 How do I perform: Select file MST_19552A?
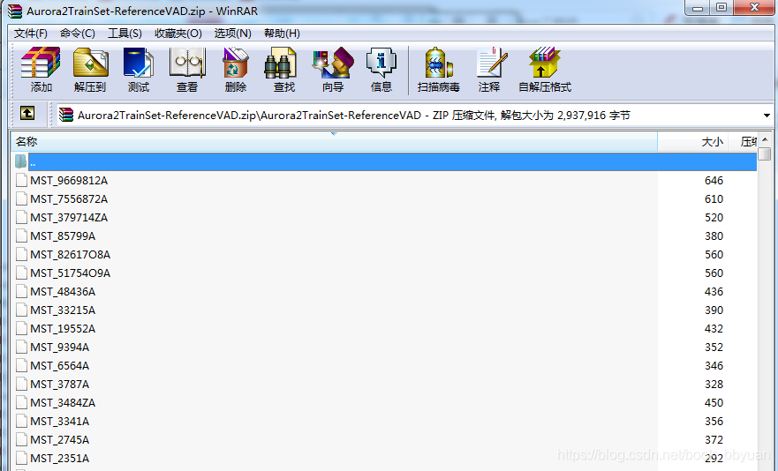63,328
